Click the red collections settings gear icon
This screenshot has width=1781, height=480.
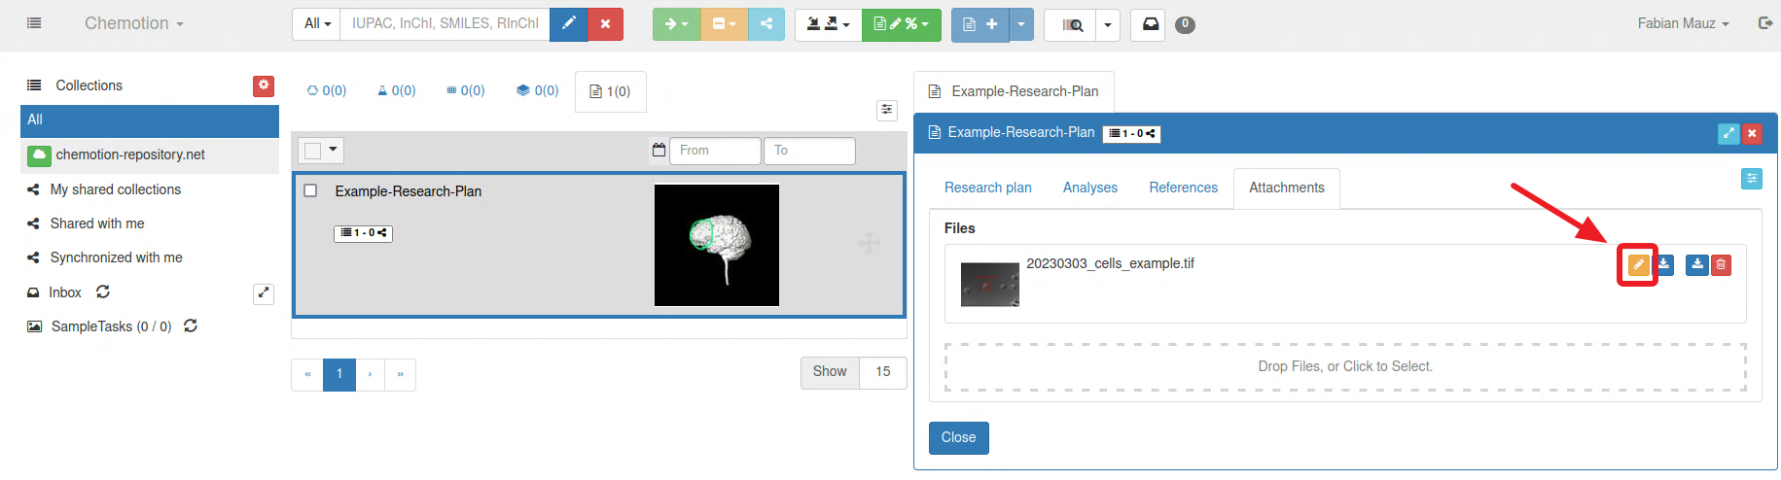tap(264, 86)
